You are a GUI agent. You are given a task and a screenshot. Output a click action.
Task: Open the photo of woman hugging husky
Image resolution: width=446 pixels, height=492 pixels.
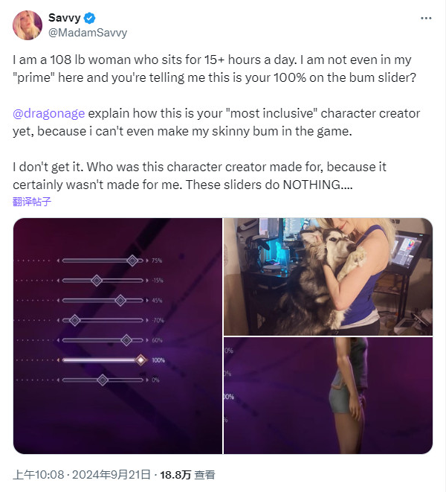[x=328, y=276]
